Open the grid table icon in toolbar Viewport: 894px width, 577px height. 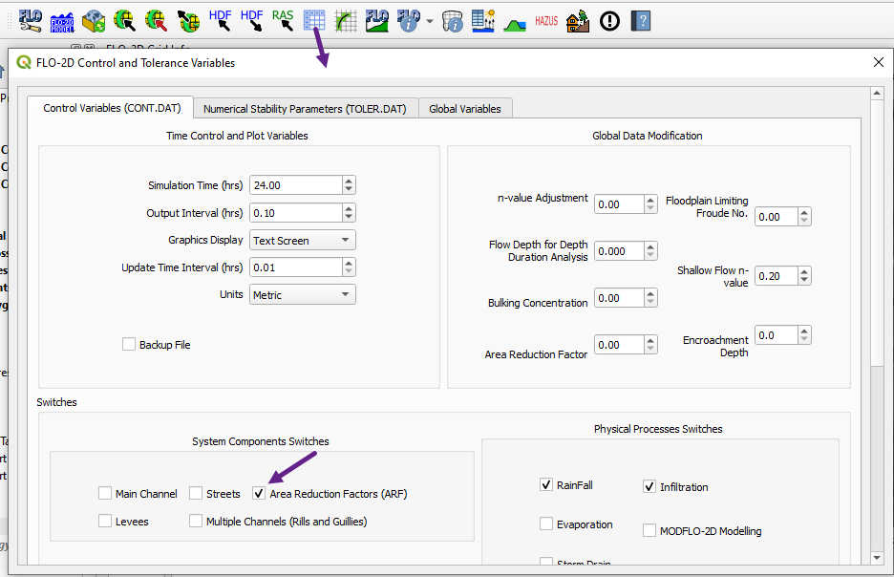tap(314, 19)
